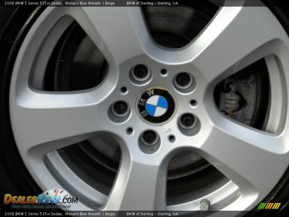
Task: Click "Monaco Blue Metallic / Beige" in top caption
Action: pyautogui.click(x=90, y=3)
